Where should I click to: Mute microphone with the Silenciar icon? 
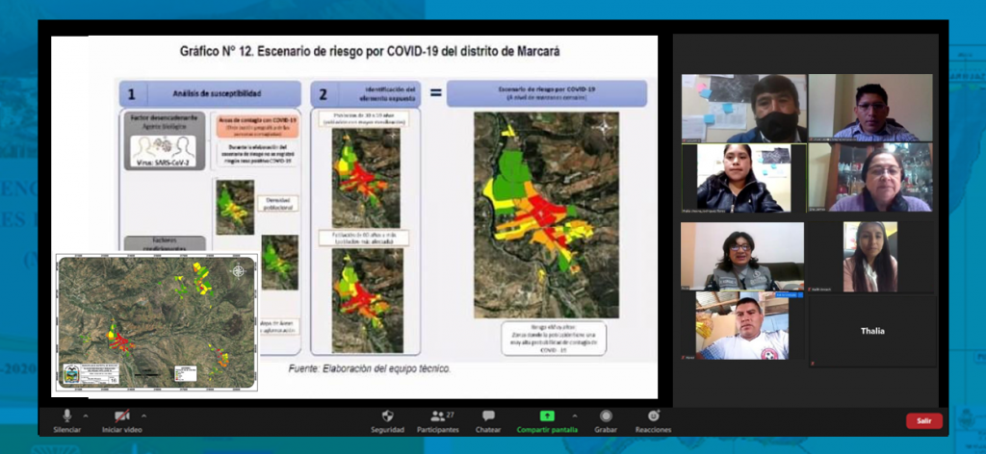[66, 416]
